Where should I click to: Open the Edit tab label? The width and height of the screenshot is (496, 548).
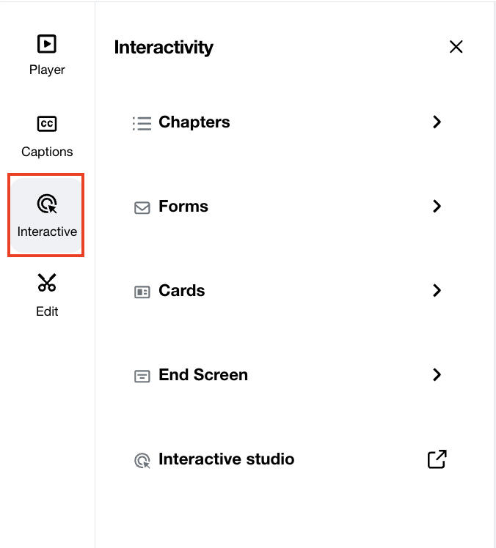coord(47,311)
